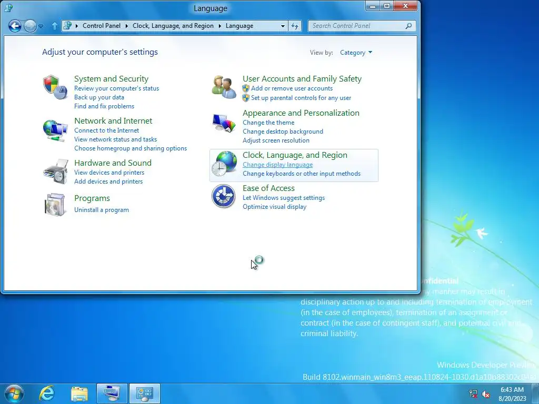Click Change keyboards or other input methods

(x=302, y=174)
